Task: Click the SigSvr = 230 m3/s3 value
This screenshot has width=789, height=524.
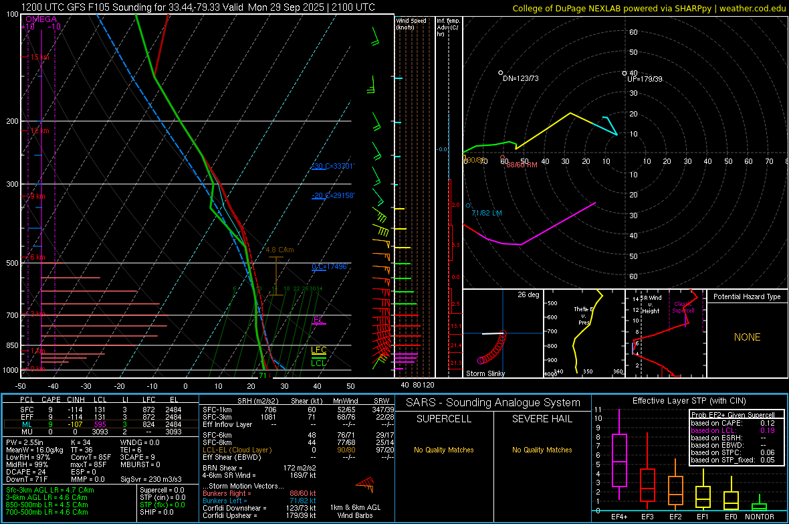Action: (x=151, y=479)
